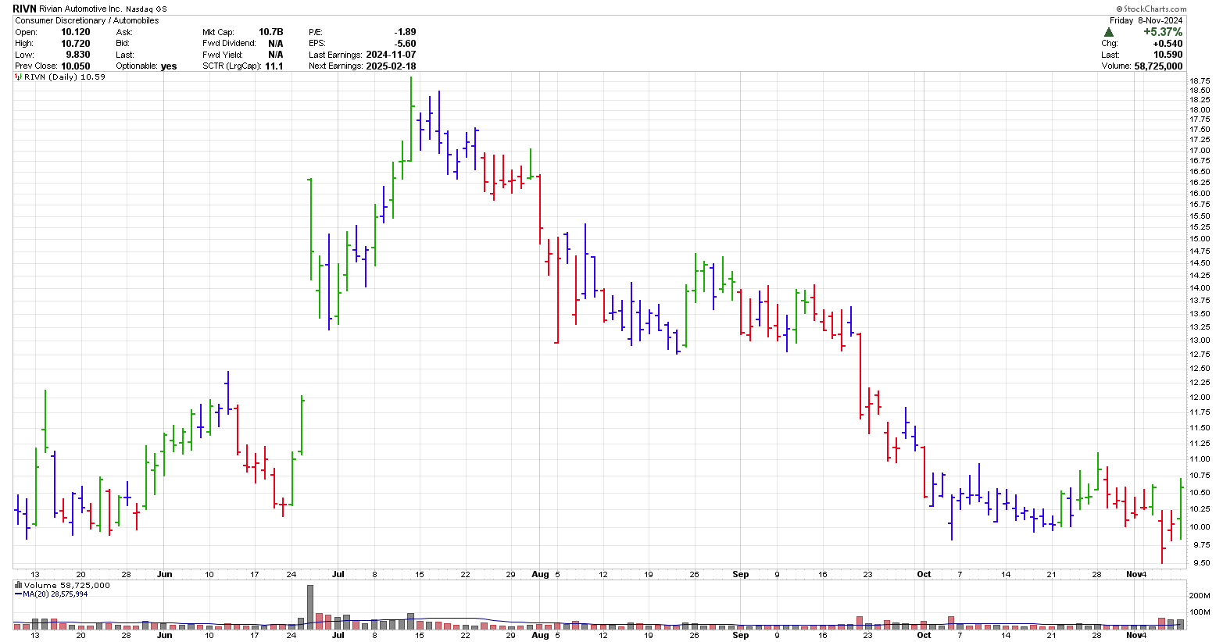Click the Low value 9.830
The width and height of the screenshot is (1223, 642).
coord(78,55)
